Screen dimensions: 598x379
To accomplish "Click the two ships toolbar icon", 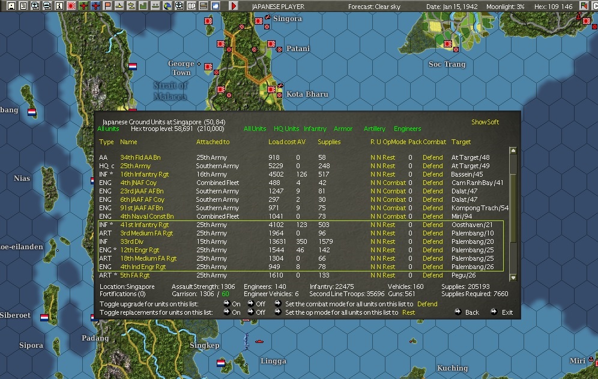I will (131, 6).
